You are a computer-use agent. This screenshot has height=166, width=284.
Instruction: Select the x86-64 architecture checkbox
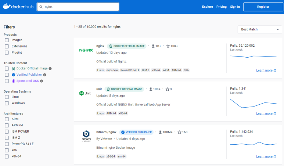(7, 156)
